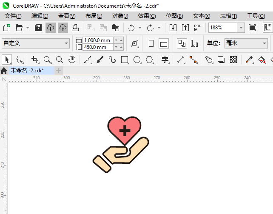
Task: Open the redo history dropdown
Action: 159,28
